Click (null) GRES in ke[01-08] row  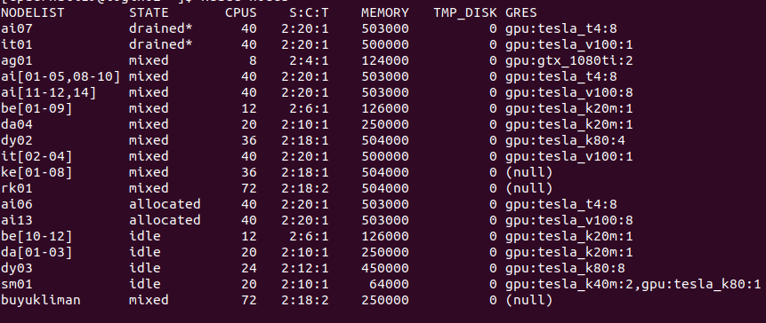pyautogui.click(x=529, y=172)
